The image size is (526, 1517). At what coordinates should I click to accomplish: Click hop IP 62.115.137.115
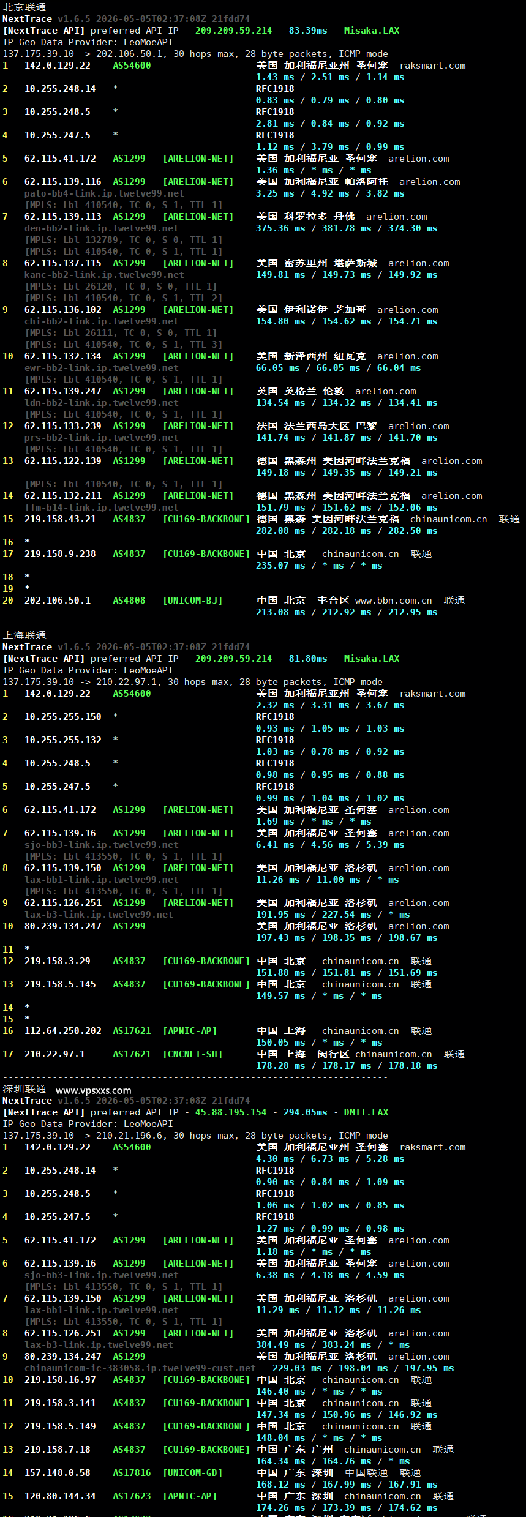pyautogui.click(x=63, y=263)
